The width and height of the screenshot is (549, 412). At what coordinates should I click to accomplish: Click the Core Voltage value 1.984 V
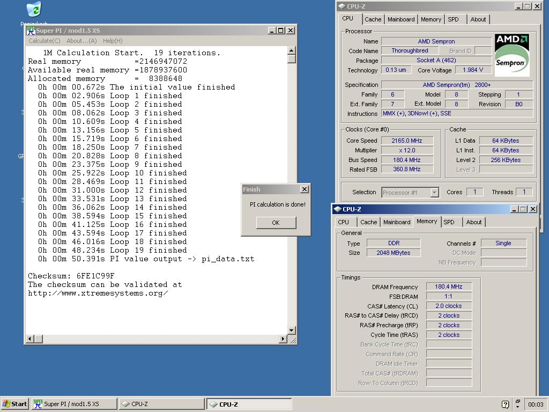click(473, 70)
